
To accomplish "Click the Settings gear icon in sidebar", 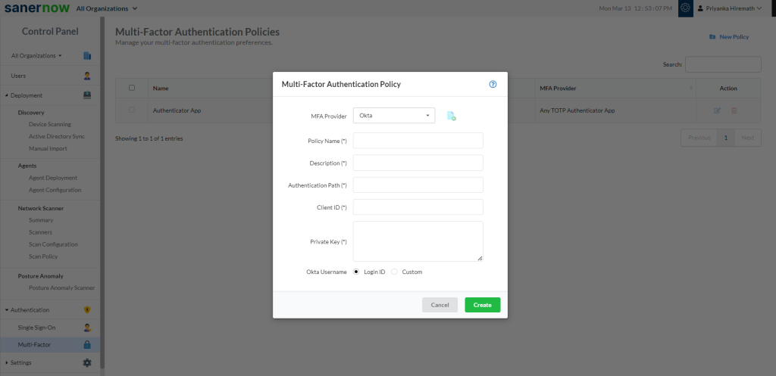I will tap(87, 363).
